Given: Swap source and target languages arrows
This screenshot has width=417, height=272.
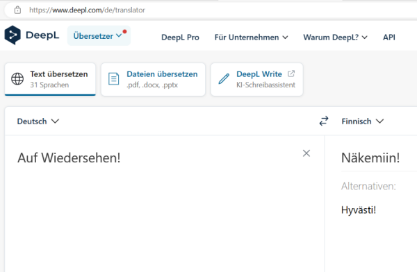Looking at the screenshot, I should coord(324,121).
